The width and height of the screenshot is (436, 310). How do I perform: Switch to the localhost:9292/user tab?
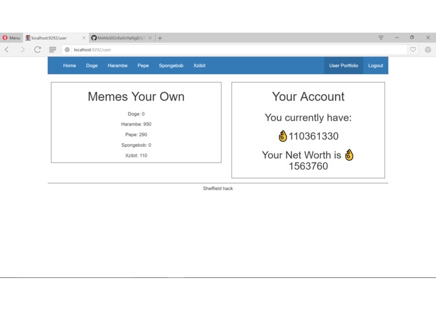(56, 38)
